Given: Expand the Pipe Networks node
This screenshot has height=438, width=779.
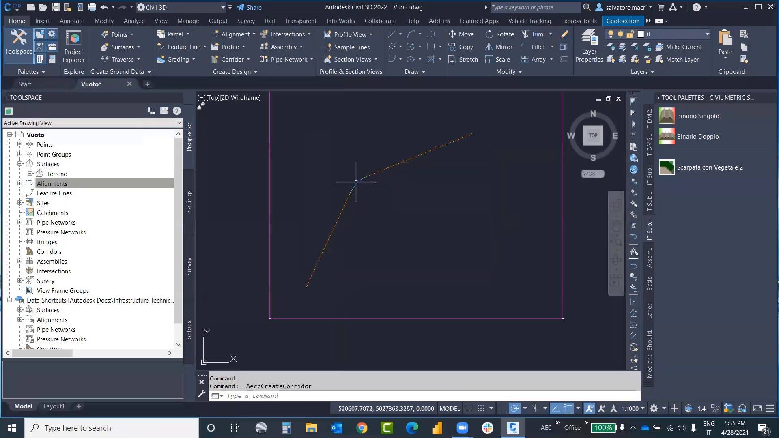Looking at the screenshot, I should [x=19, y=222].
